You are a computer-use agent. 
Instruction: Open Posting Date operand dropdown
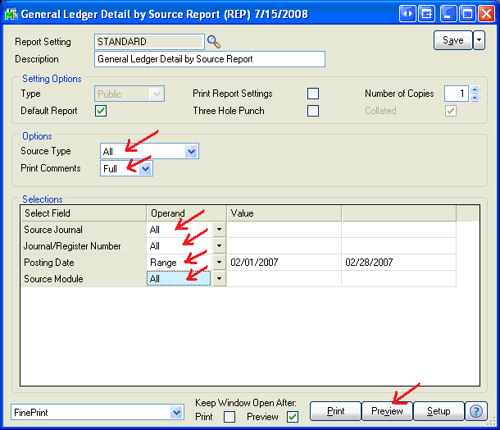[x=219, y=263]
